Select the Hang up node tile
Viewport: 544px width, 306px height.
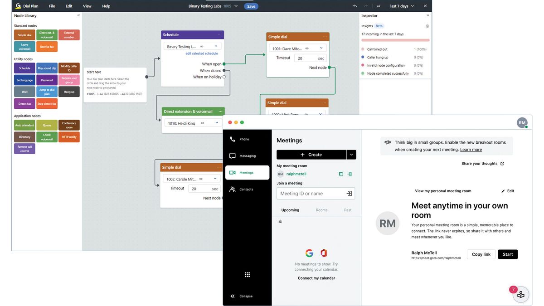click(x=69, y=92)
